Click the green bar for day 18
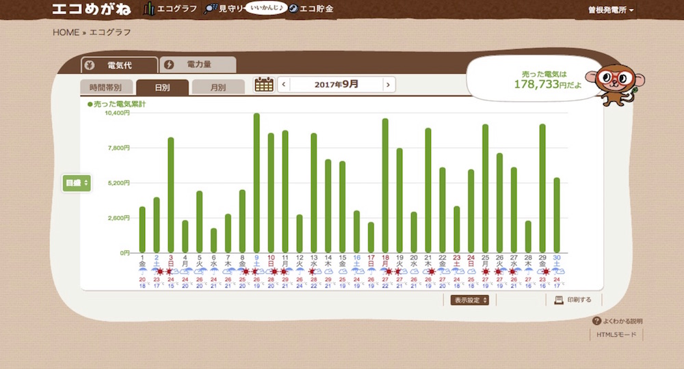Image resolution: width=684 pixels, height=369 pixels. 385,186
